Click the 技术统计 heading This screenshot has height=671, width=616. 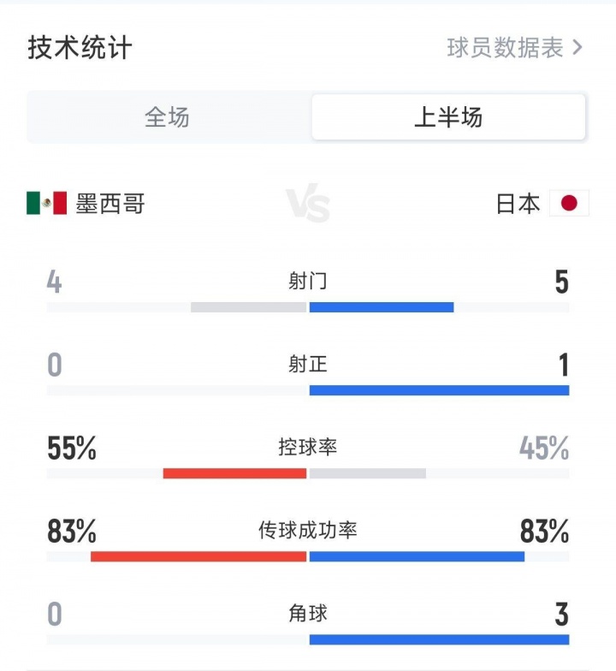[80, 47]
